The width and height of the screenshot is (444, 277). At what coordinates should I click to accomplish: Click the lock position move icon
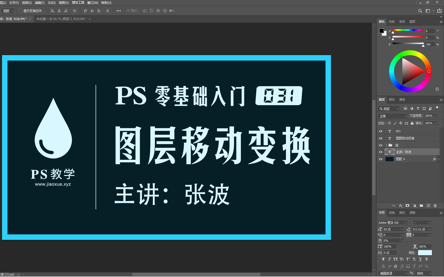[x=401, y=123]
